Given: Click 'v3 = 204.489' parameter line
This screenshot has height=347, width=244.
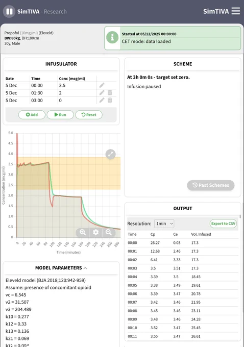Looking at the screenshot, I should tap(18, 309).
